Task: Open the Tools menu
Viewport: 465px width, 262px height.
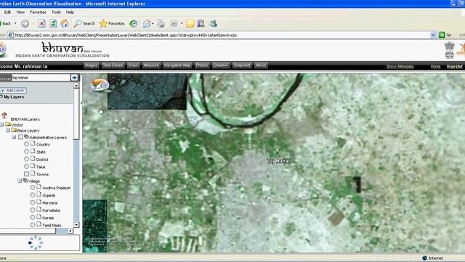Action: click(56, 12)
